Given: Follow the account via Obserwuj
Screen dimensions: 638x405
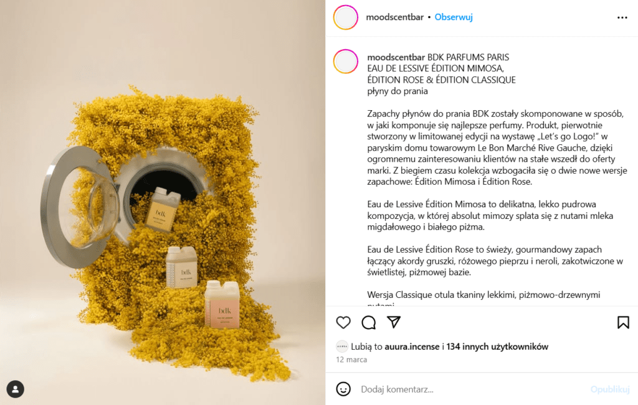Looking at the screenshot, I should pyautogui.click(x=454, y=17).
